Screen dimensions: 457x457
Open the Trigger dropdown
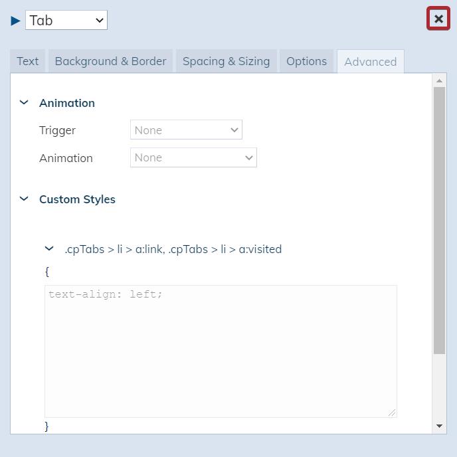(186, 130)
